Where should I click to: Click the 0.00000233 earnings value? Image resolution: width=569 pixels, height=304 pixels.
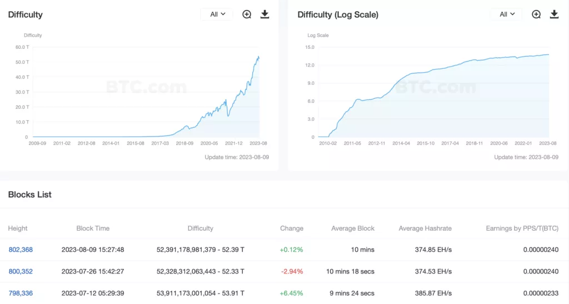point(541,293)
